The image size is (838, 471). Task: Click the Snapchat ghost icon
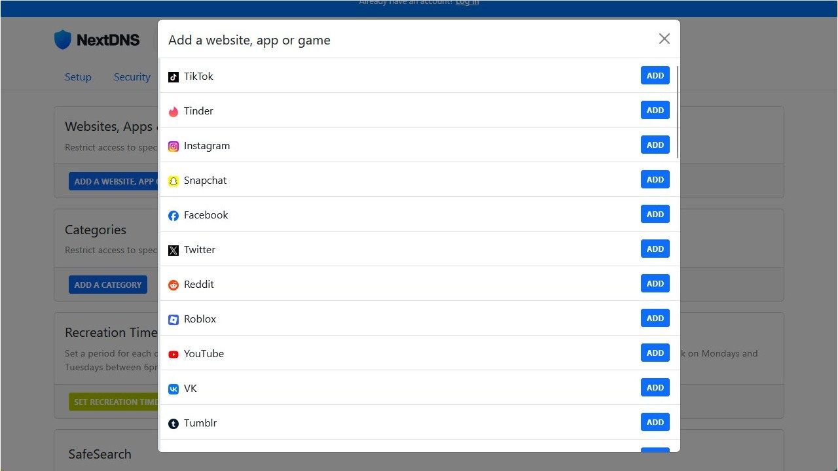[x=173, y=181]
